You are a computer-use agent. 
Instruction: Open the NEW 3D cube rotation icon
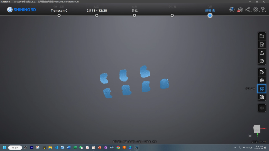tap(240, 10)
